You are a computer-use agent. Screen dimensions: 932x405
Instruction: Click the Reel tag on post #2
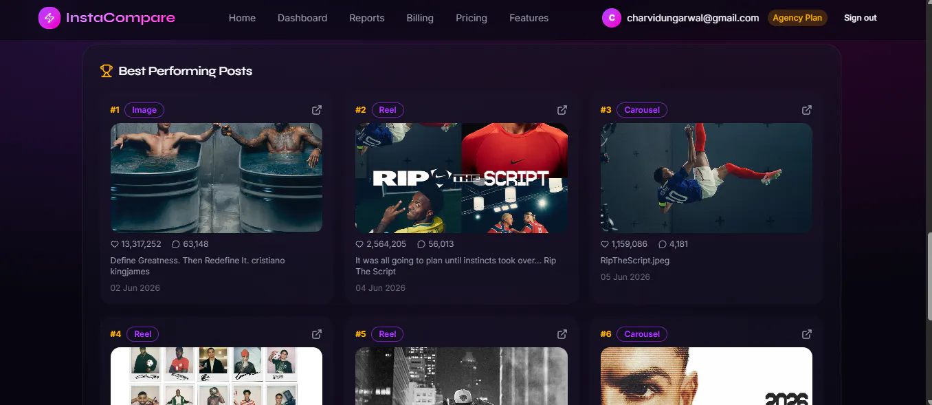(x=388, y=110)
